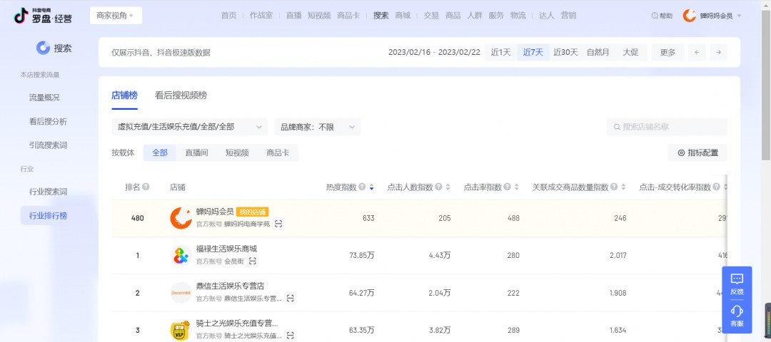This screenshot has width=771, height=342.
Task: Go to next date period arrow
Action: coord(718,53)
